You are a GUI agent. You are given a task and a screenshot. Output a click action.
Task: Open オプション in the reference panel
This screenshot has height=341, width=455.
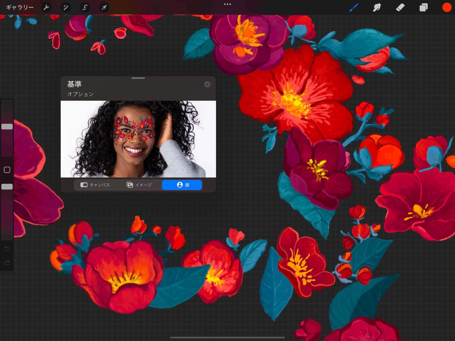pos(80,94)
